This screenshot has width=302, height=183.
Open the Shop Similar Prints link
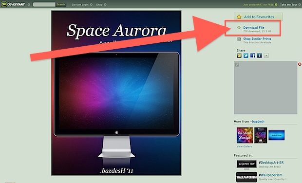click(257, 38)
